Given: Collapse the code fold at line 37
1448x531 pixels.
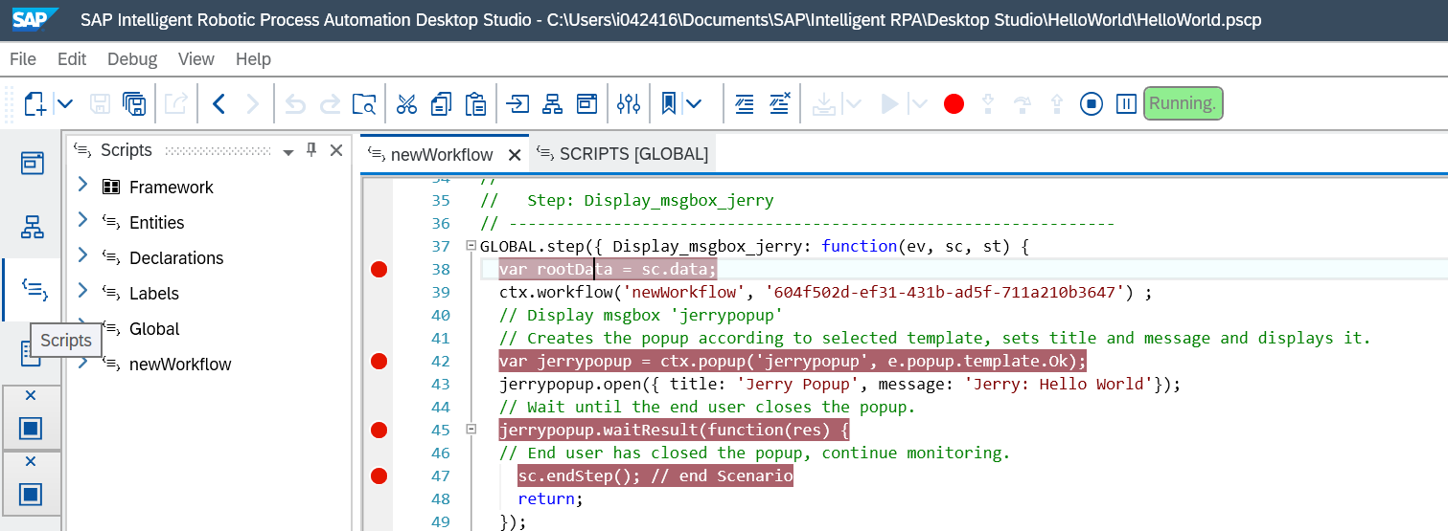Looking at the screenshot, I should click(x=471, y=247).
